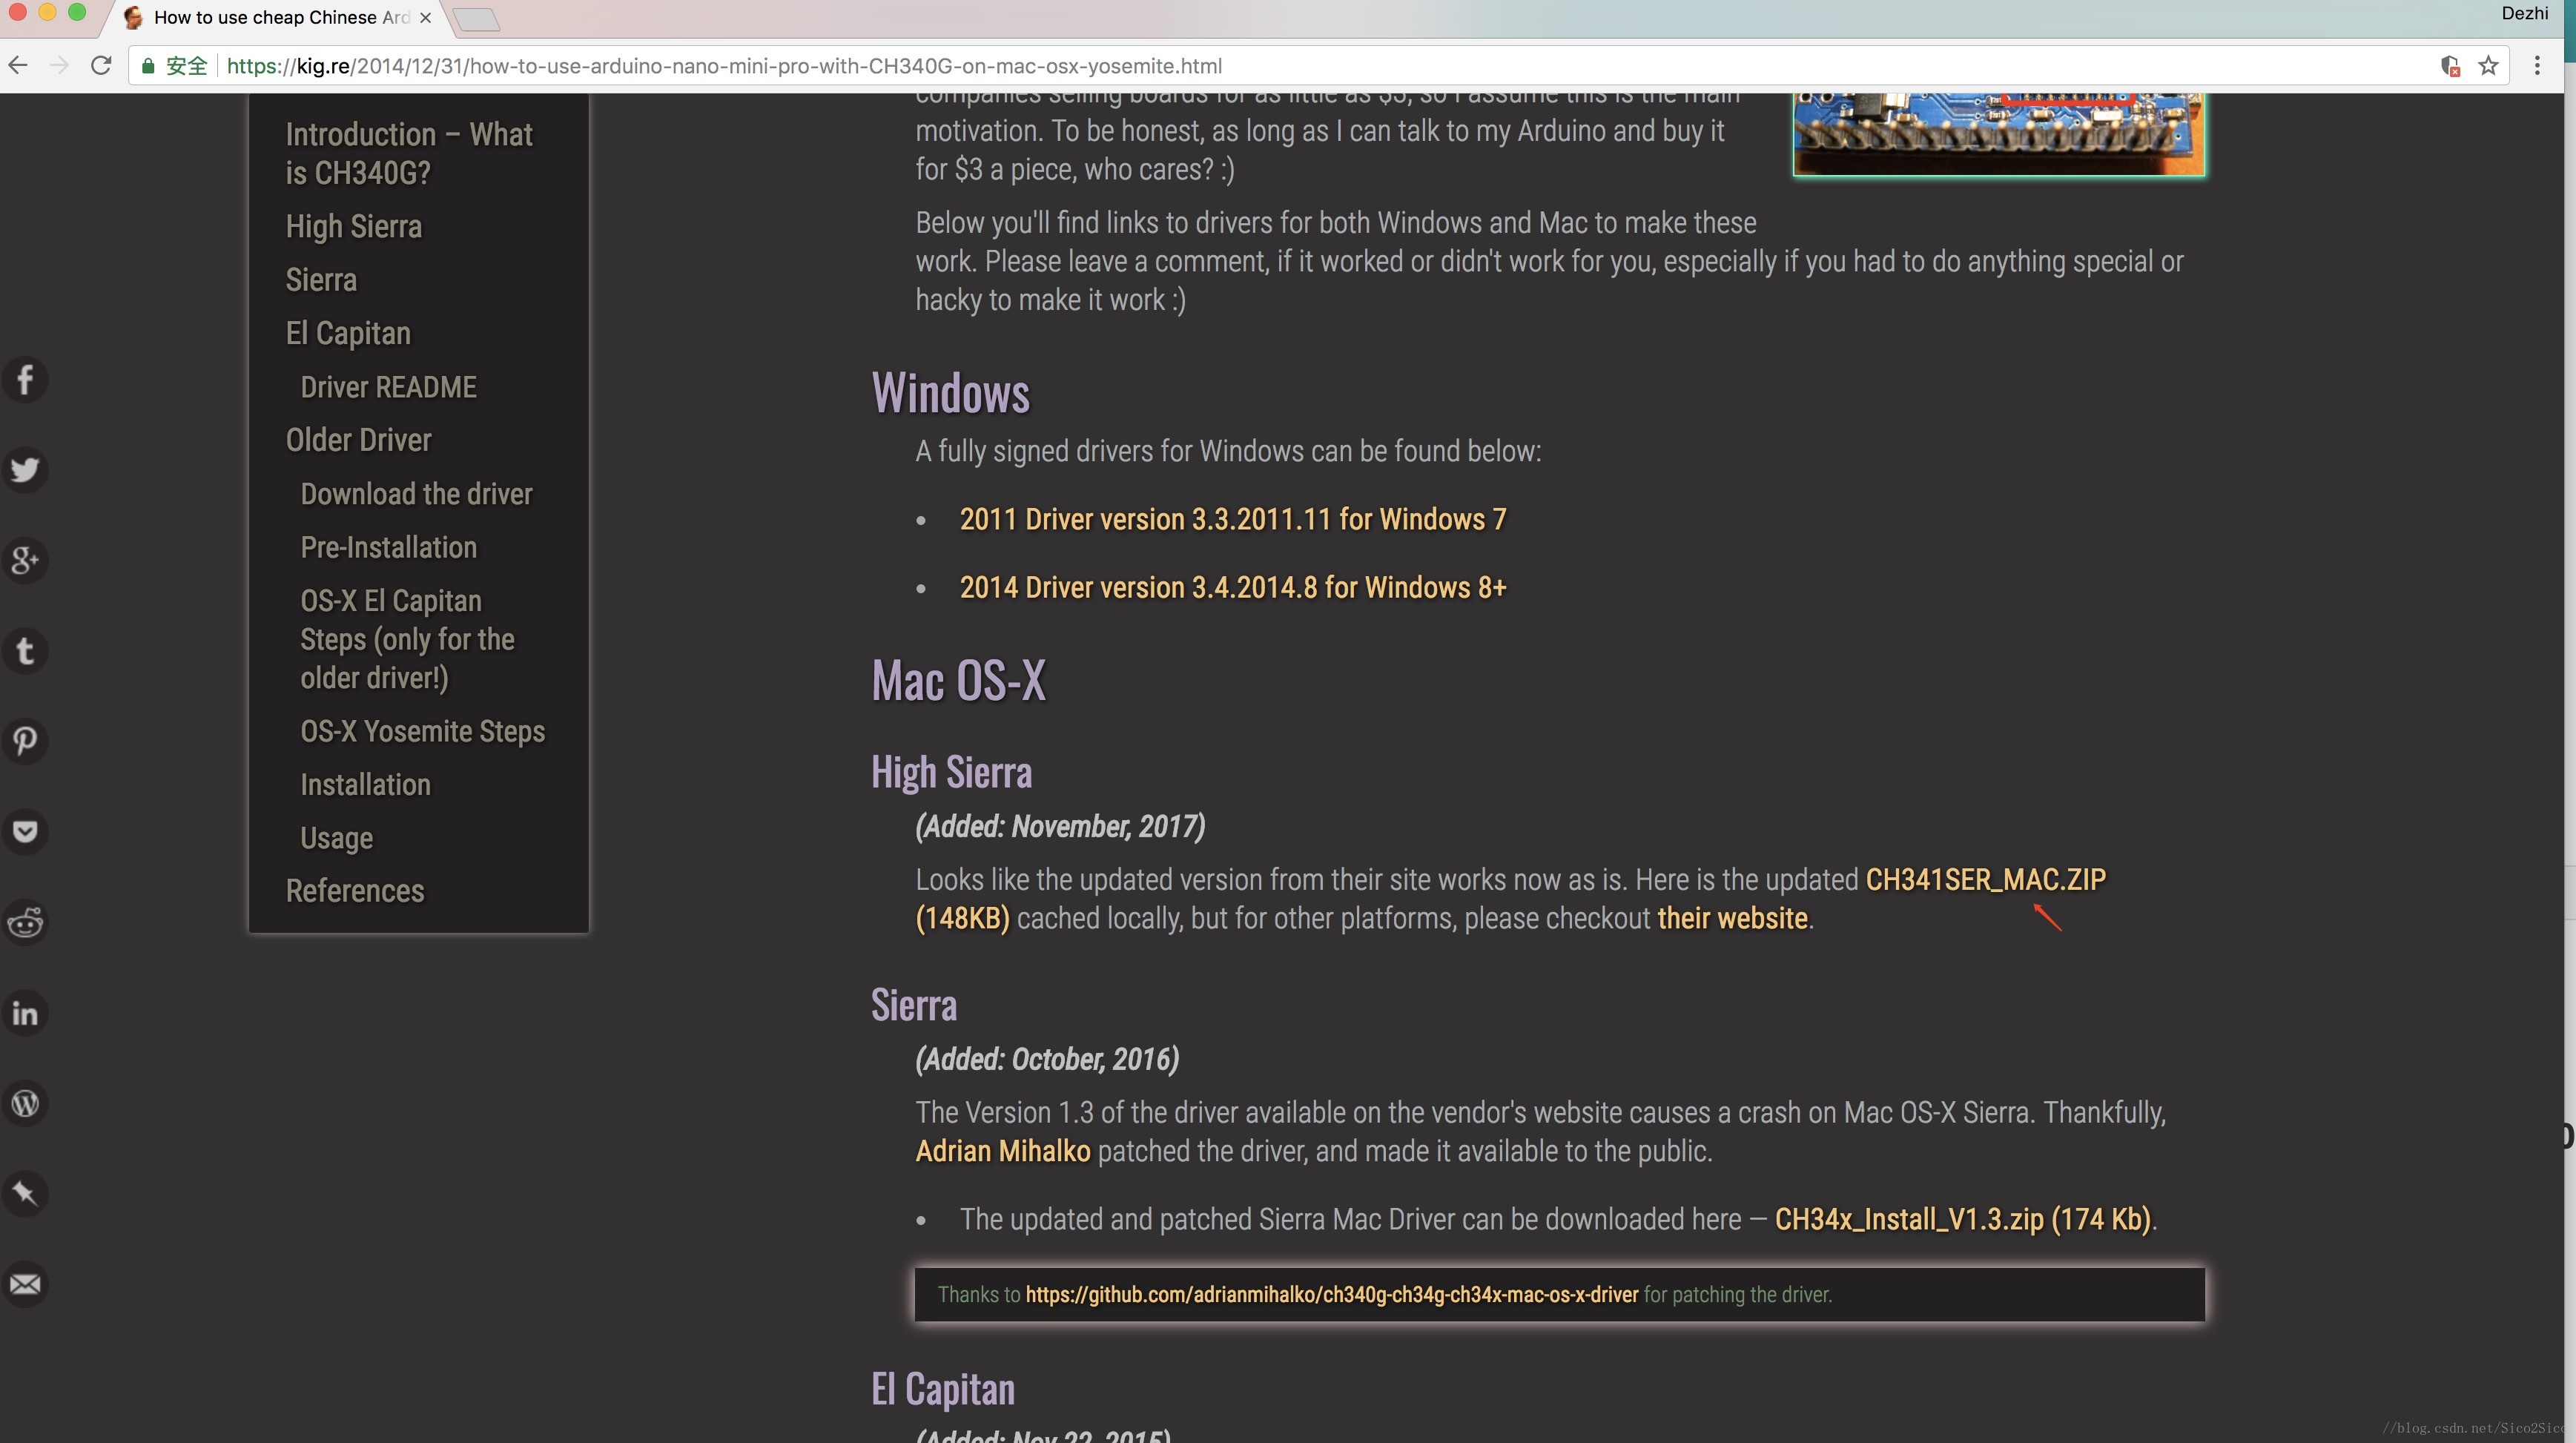Jump to 'Introduction – What is CH340G?' section
The width and height of the screenshot is (2576, 1443).
(409, 153)
